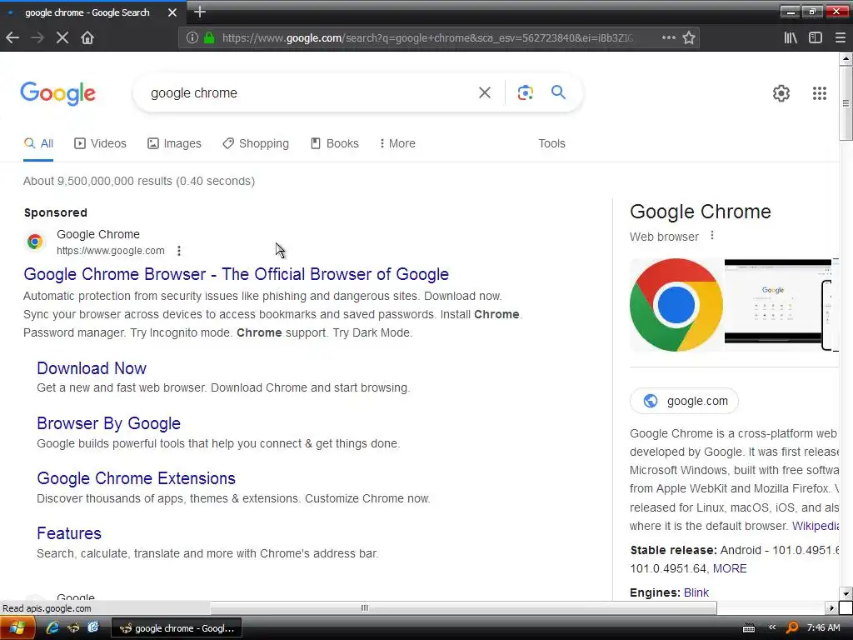
Task: Click the sponsored result Chrome favicon
Action: 35,241
